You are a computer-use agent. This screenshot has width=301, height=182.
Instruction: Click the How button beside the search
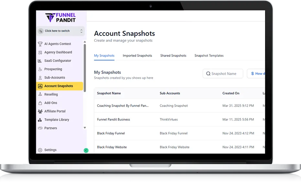click(256, 74)
